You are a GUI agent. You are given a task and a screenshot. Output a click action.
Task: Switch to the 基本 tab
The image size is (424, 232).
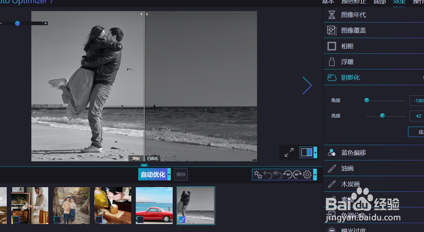point(328,2)
